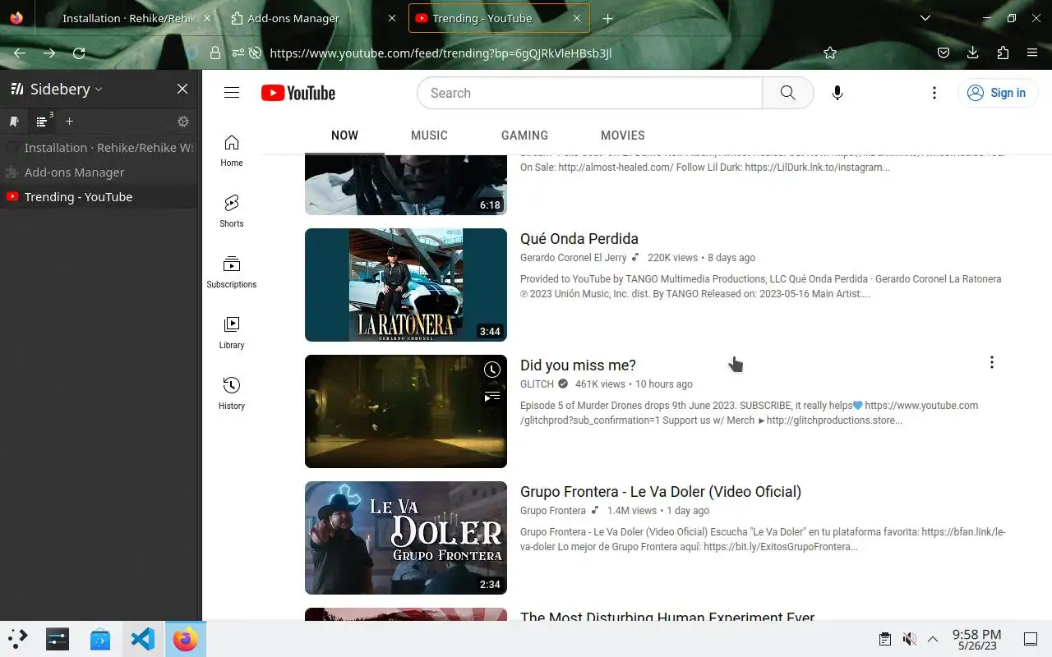Go to Home in the YouTube mini sidebar

[x=232, y=150]
